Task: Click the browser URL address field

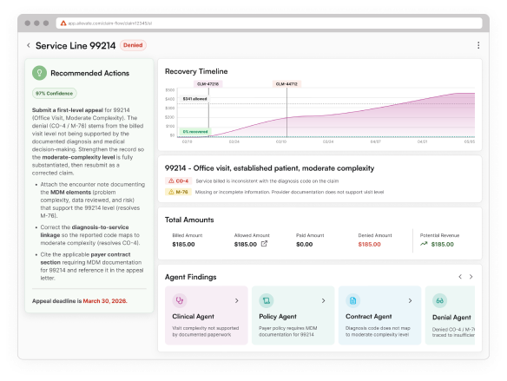Action: tap(269, 23)
